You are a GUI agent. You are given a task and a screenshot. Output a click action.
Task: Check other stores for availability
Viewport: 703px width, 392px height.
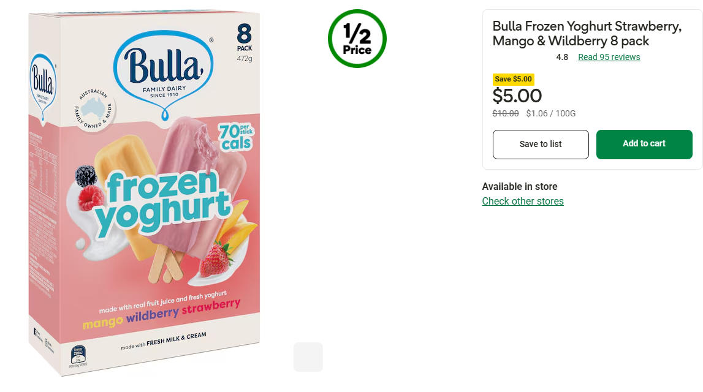tap(523, 201)
